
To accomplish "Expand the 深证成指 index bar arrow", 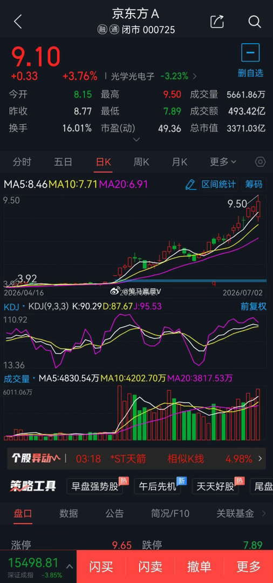I will (70, 567).
